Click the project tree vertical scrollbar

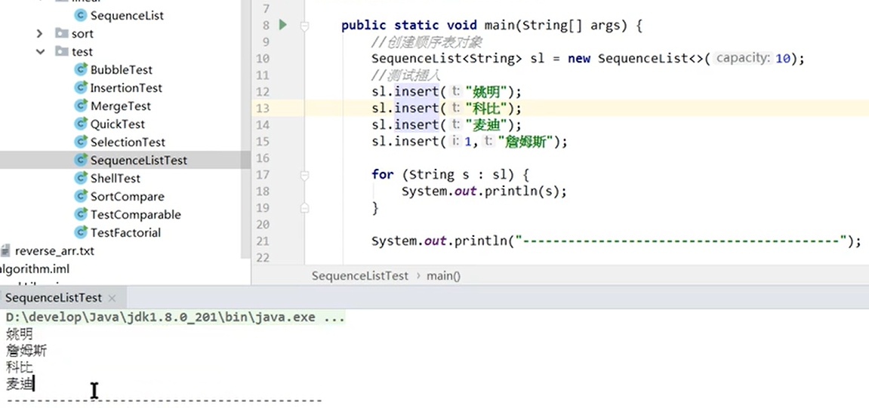point(246,130)
